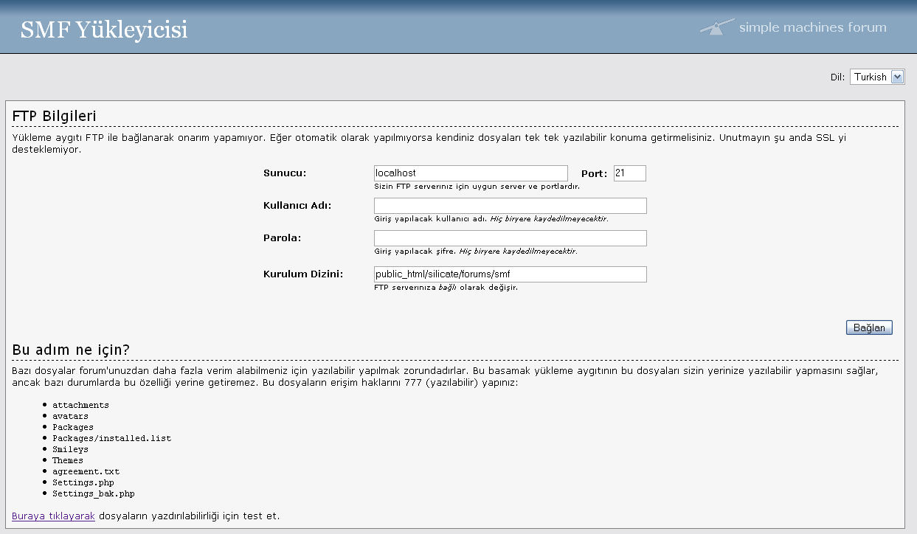Screen dimensions: 917x534
Task: Click the 'attachments' list entry
Action: 80,405
